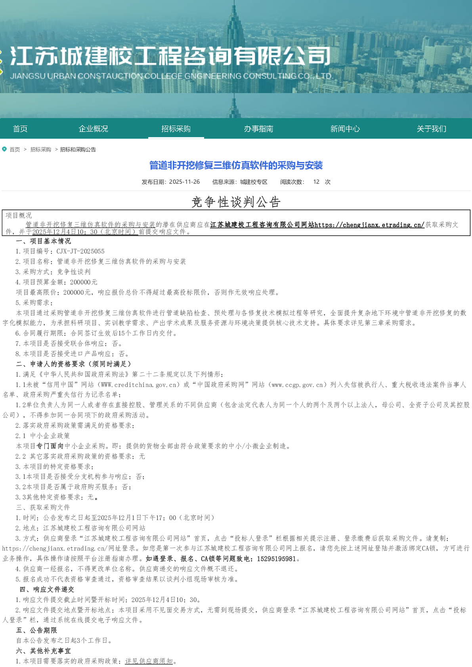The height and width of the screenshot is (667, 472).
Task: Switch to the 新闻中心 section
Action: 345,129
